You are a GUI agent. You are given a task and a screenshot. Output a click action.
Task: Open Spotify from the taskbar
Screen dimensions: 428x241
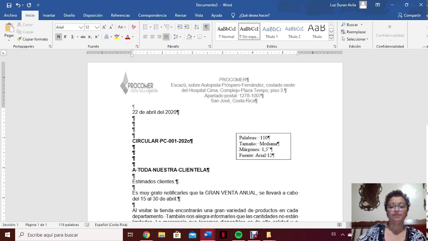click(x=238, y=235)
